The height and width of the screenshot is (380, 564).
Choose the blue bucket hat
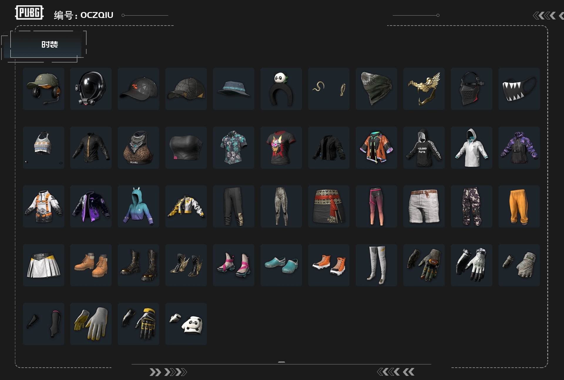point(234,89)
